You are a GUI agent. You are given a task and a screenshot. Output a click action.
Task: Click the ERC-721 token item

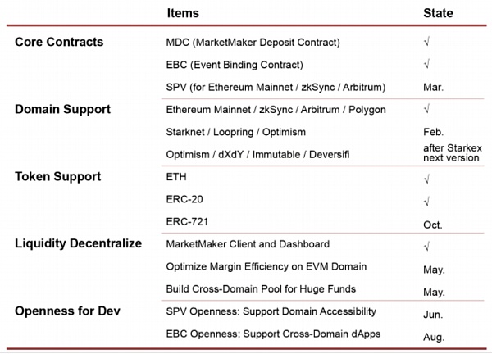[187, 222]
